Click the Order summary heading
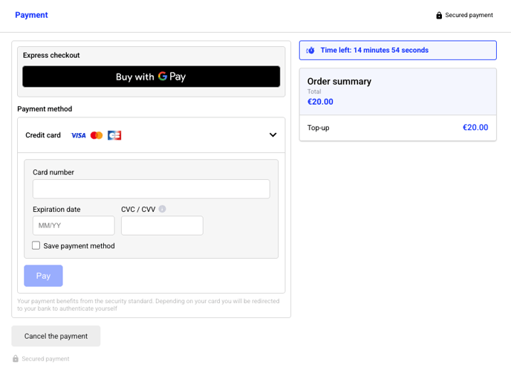The height and width of the screenshot is (382, 511). pyautogui.click(x=339, y=81)
